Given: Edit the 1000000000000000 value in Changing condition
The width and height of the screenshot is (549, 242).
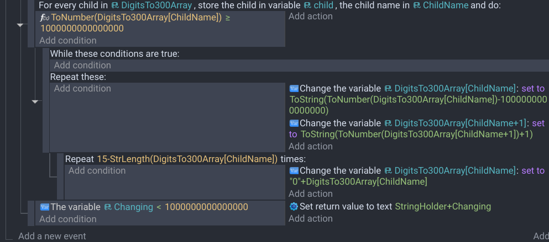Looking at the screenshot, I should [x=206, y=207].
